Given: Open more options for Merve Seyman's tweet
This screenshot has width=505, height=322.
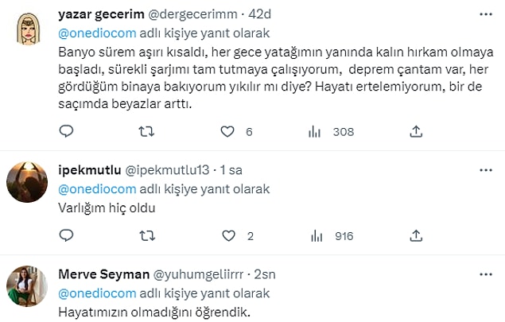Looking at the screenshot, I should 486,274.
